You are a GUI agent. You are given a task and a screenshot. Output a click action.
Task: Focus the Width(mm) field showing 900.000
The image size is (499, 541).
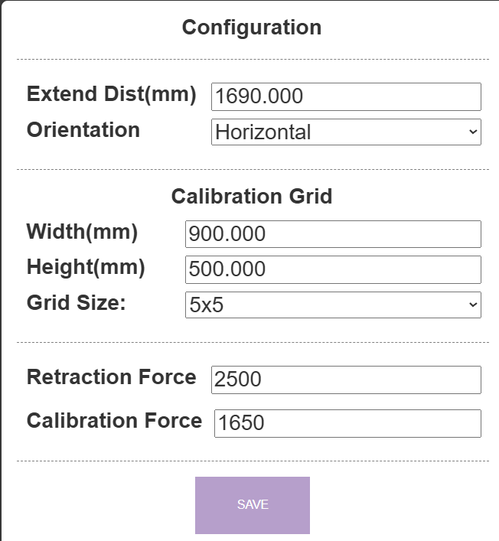(x=333, y=234)
